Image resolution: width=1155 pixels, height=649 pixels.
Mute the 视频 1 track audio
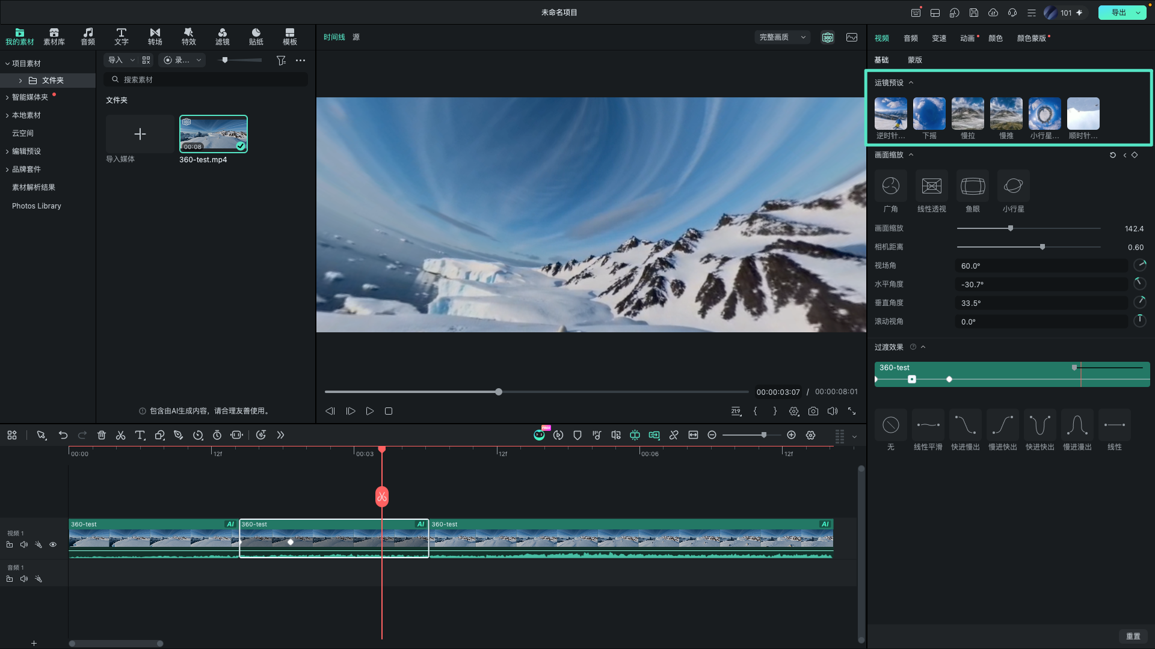[24, 544]
